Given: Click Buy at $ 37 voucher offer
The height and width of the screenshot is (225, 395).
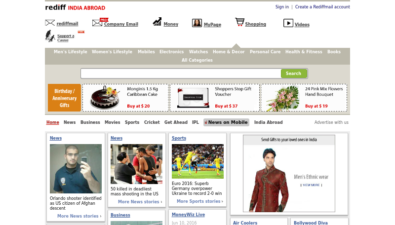Looking at the screenshot, I should point(226,106).
